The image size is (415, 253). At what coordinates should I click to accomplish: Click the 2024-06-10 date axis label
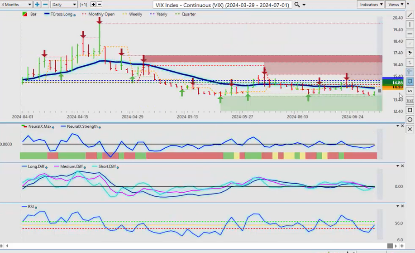[x=297, y=117]
